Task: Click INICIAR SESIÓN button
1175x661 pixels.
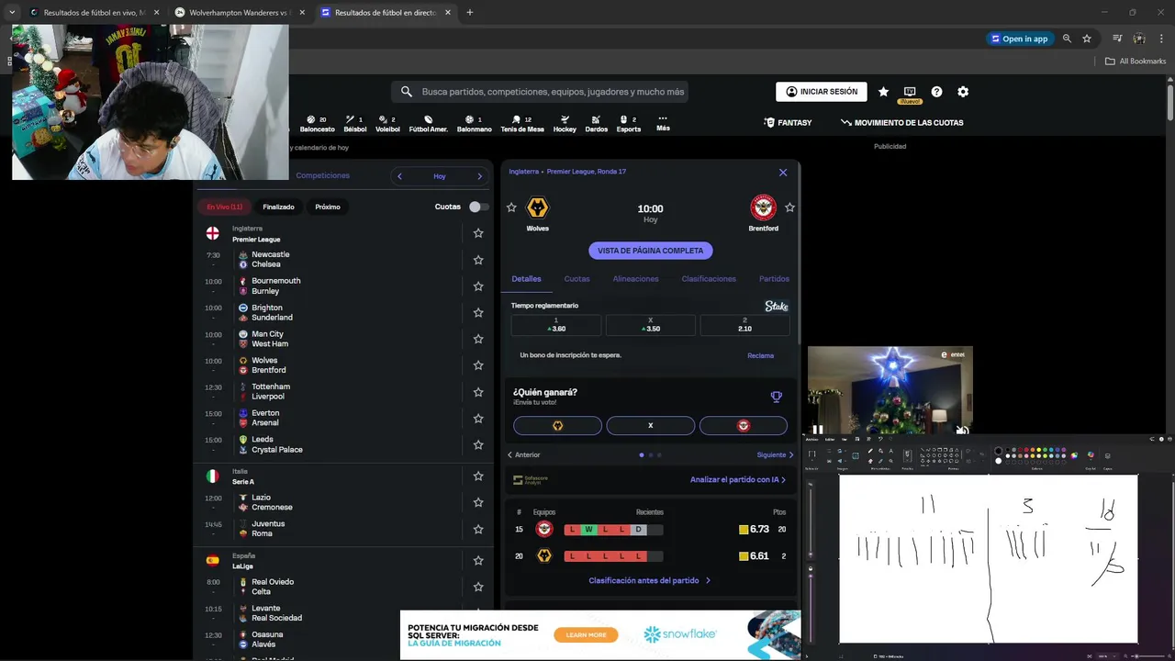Action: [822, 92]
